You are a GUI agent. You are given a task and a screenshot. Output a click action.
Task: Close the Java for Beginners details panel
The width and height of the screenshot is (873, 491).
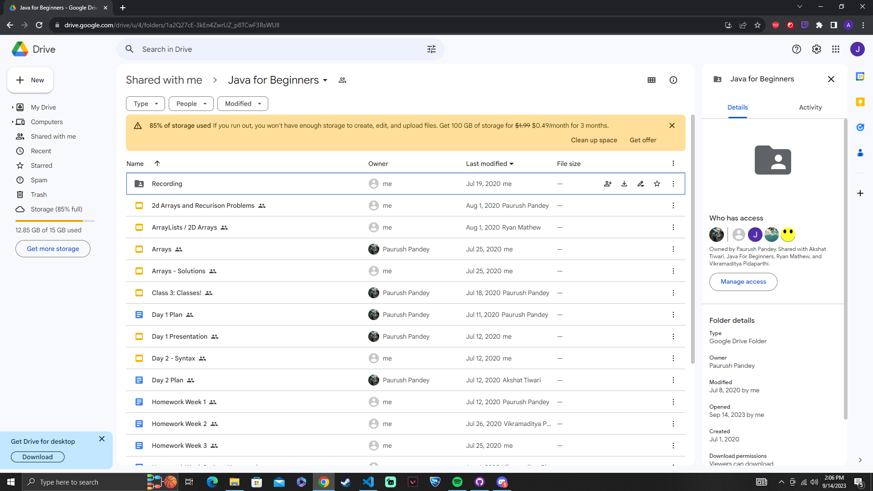point(831,79)
